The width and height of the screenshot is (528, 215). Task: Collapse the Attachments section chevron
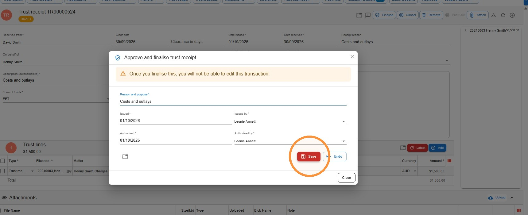click(512, 198)
